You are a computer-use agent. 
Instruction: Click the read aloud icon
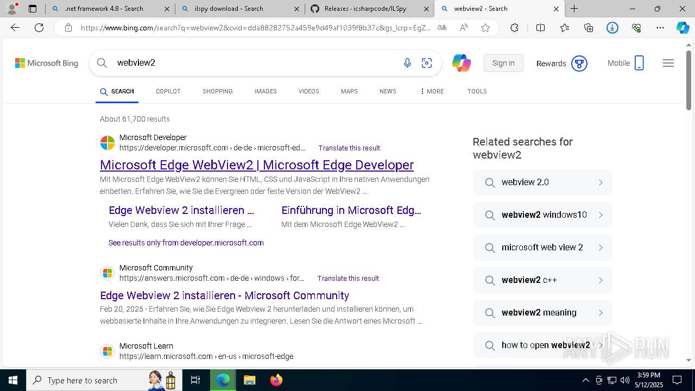tap(464, 28)
